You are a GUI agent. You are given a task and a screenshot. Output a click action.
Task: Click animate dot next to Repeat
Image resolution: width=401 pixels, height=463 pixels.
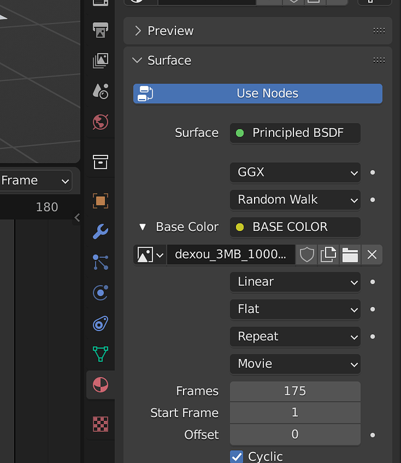pyautogui.click(x=373, y=337)
